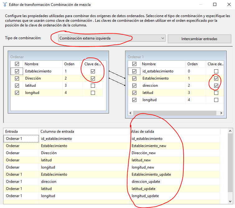Click the app icon in title bar
Screen dimensions: 235x208
(5, 4)
